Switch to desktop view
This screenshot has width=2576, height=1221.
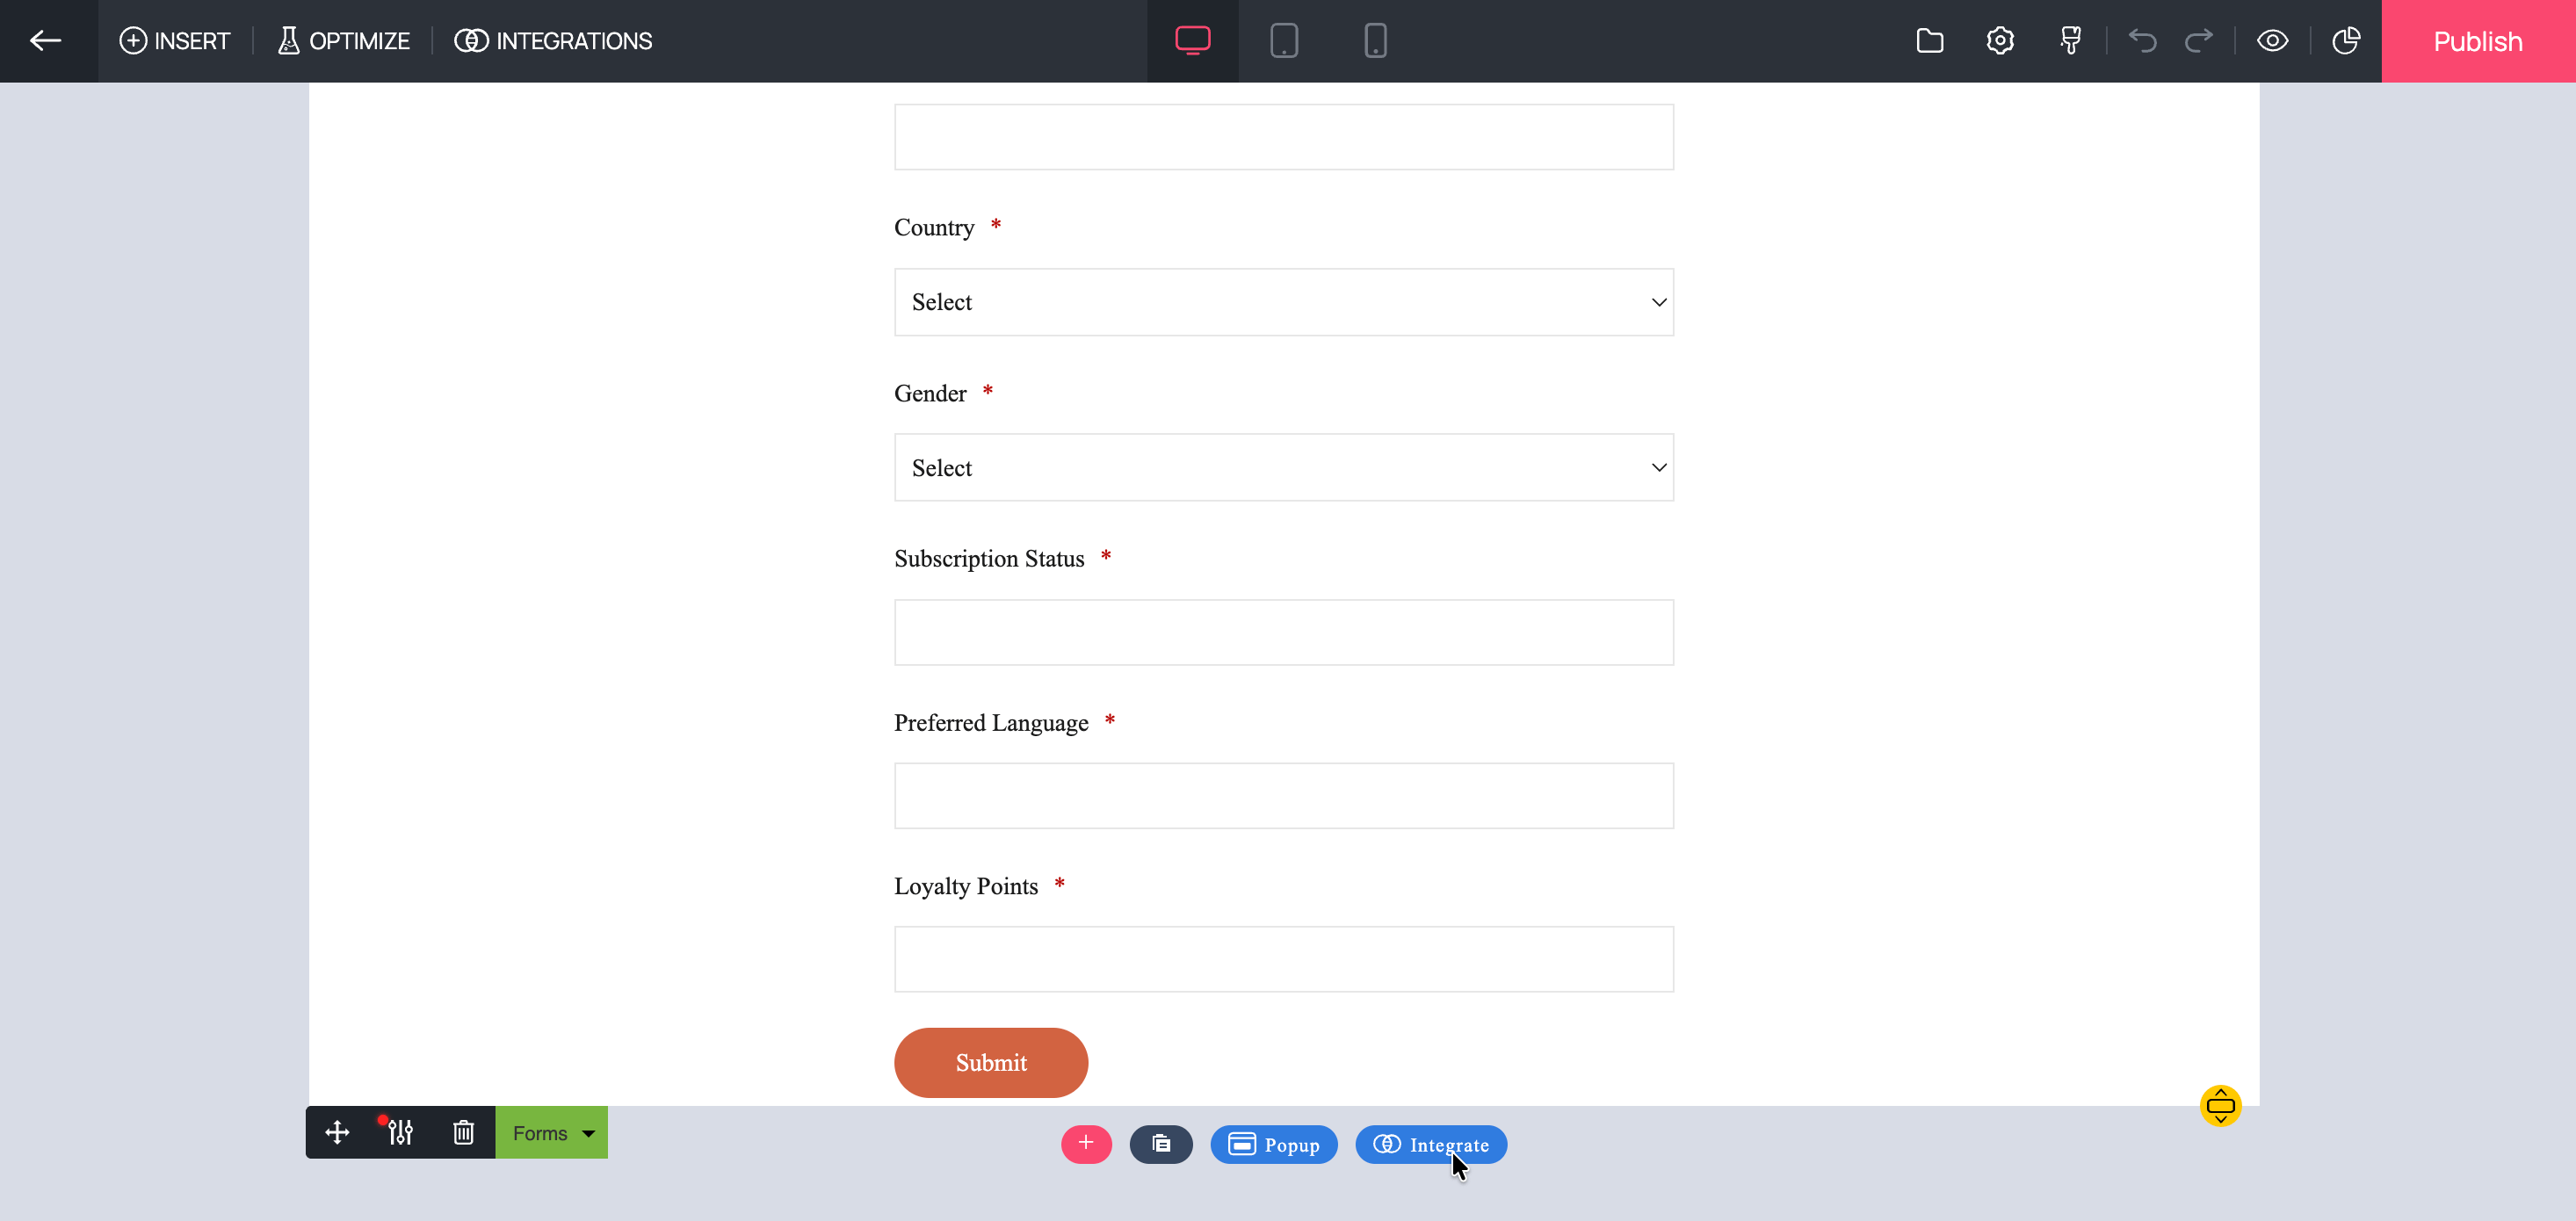1192,41
